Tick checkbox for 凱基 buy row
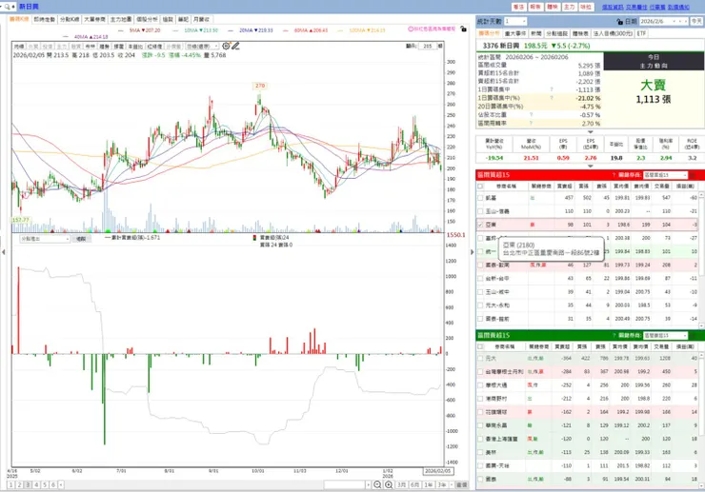Viewport: 705px width, 492px height. tap(480, 198)
